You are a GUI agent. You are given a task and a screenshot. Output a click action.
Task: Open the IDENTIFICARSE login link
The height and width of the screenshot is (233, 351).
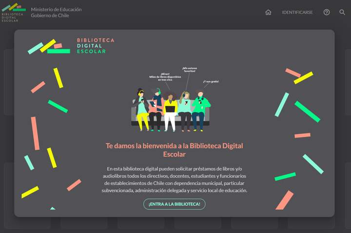pyautogui.click(x=297, y=12)
